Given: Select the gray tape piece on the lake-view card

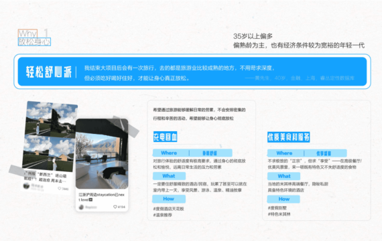Looking at the screenshot, I should point(126,127).
